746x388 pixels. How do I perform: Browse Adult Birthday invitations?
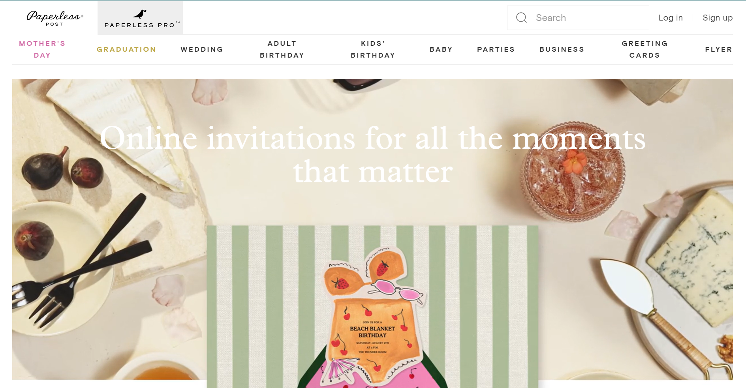click(282, 49)
